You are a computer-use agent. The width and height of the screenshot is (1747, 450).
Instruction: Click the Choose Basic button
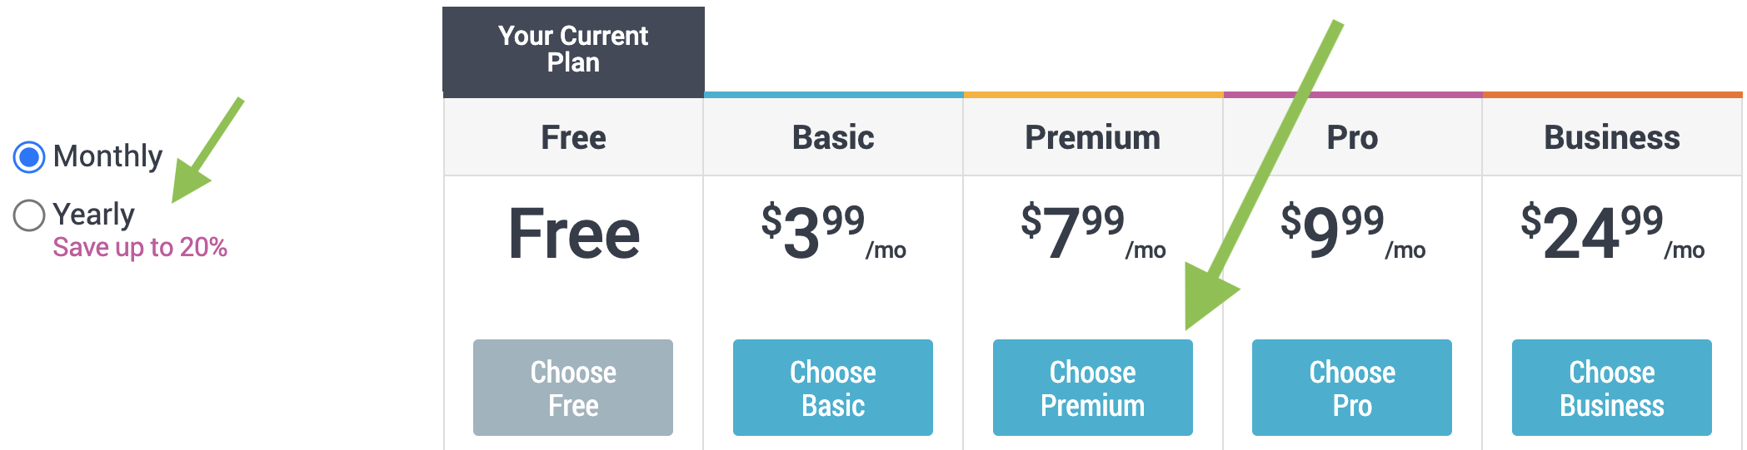pyautogui.click(x=833, y=388)
